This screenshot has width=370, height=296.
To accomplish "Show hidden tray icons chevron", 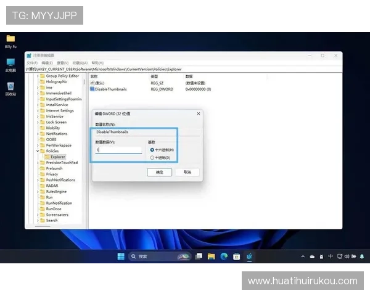I will [303, 257].
